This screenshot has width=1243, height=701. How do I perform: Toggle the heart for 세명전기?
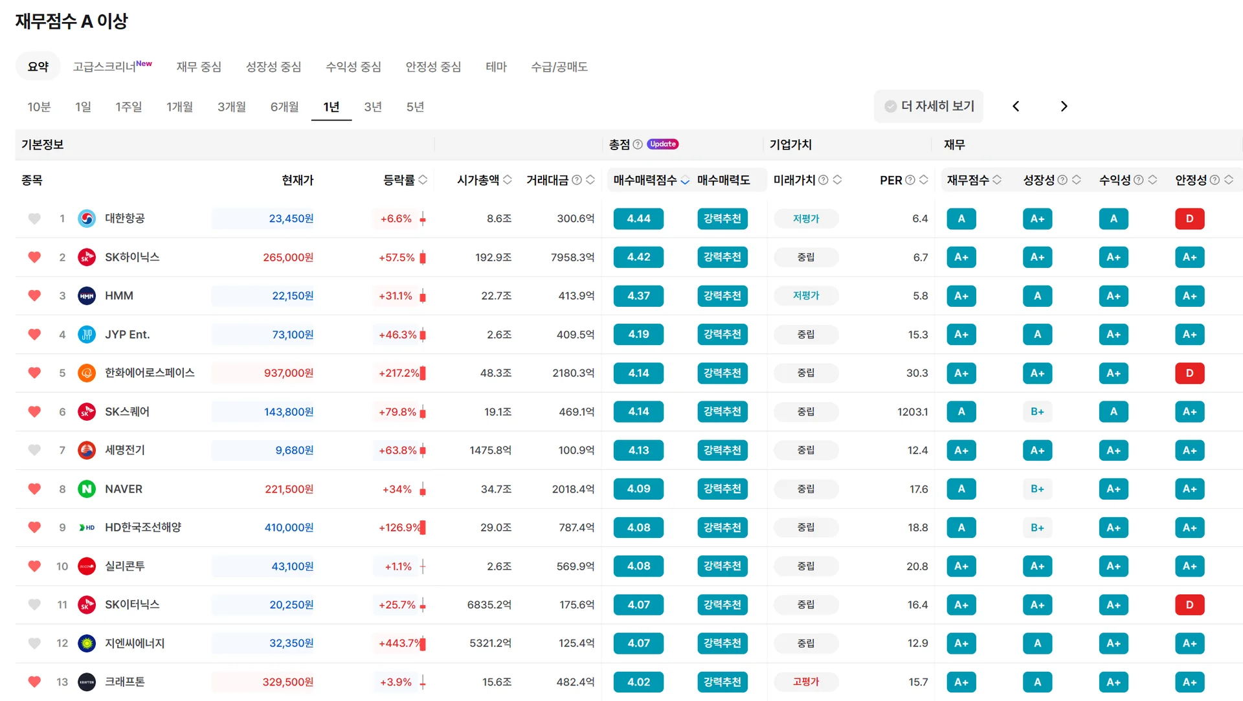click(34, 450)
